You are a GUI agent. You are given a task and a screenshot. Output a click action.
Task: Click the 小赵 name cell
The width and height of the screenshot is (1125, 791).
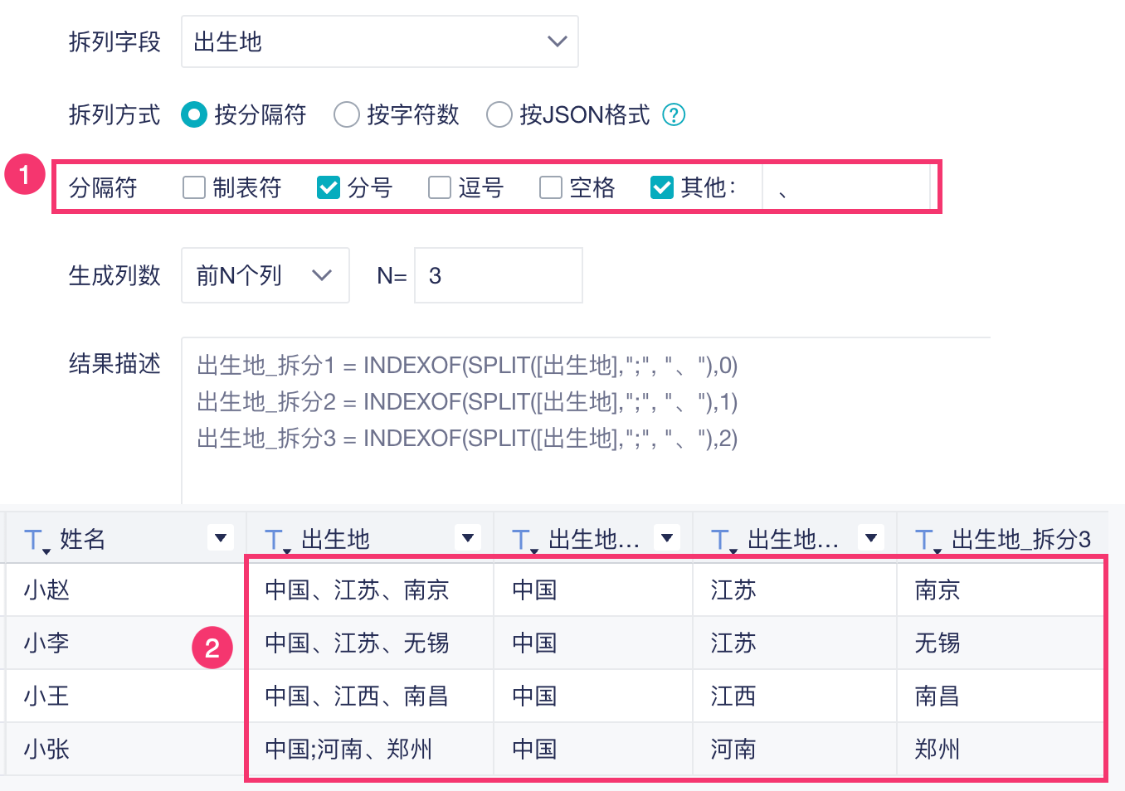(125, 590)
